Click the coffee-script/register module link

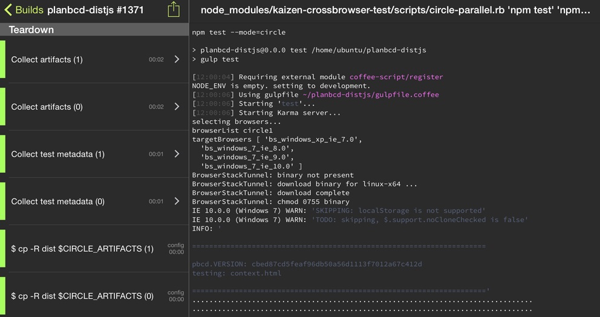[x=396, y=77]
